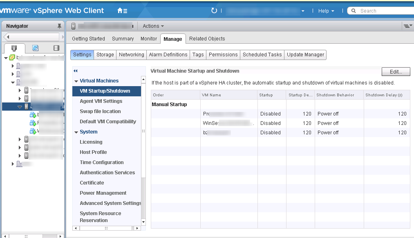Open the Home menu icon

[x=122, y=11]
